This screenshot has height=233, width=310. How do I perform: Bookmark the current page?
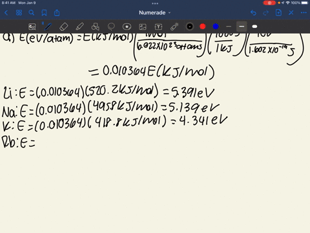click(44, 13)
